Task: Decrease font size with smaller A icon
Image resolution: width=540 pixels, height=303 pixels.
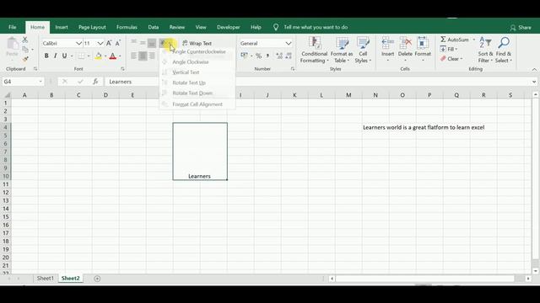Action: point(118,43)
